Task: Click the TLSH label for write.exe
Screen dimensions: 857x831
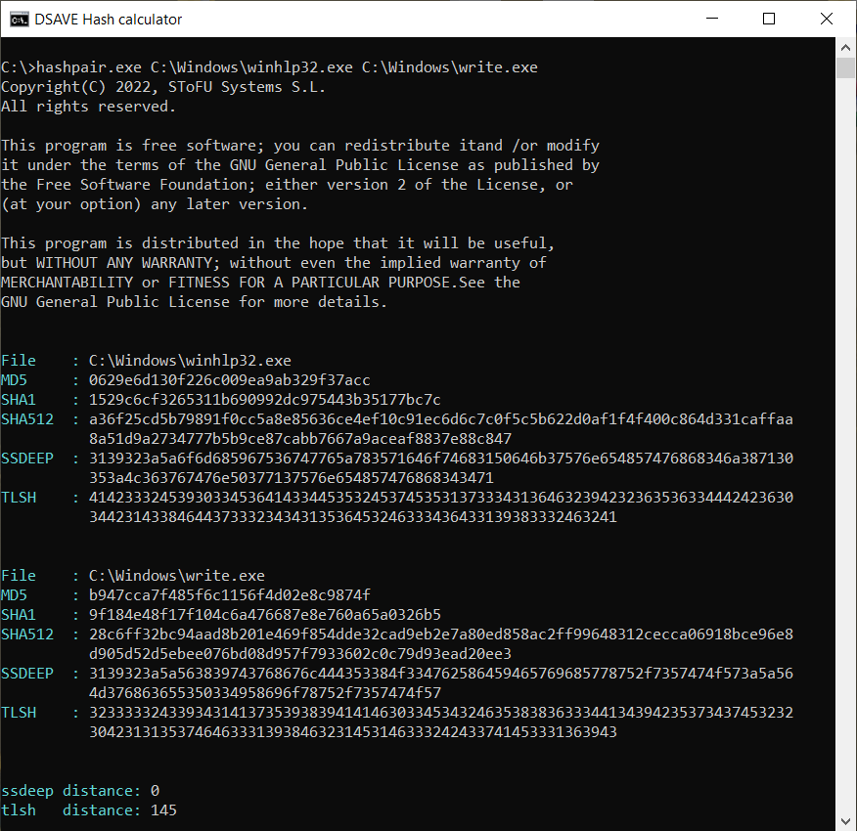Action: pos(19,713)
